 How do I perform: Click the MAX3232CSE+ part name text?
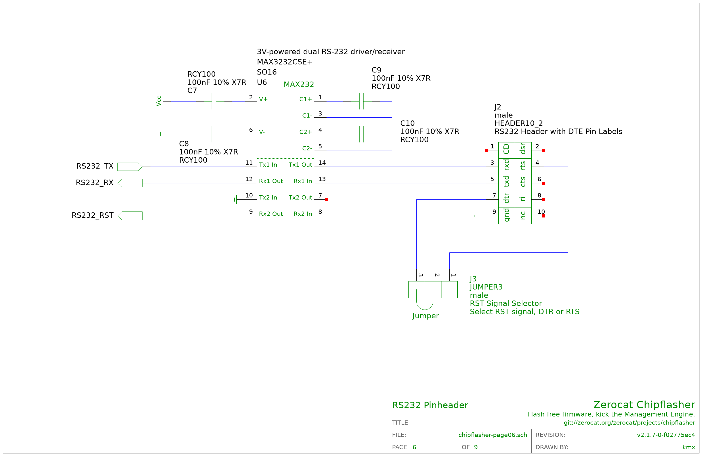[285, 62]
